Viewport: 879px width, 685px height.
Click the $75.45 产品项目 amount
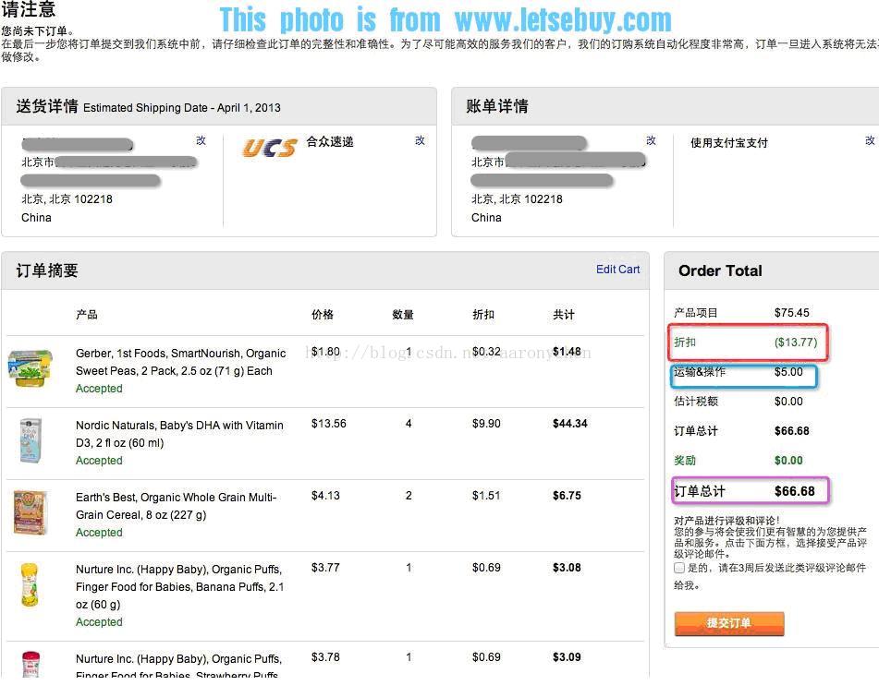791,313
